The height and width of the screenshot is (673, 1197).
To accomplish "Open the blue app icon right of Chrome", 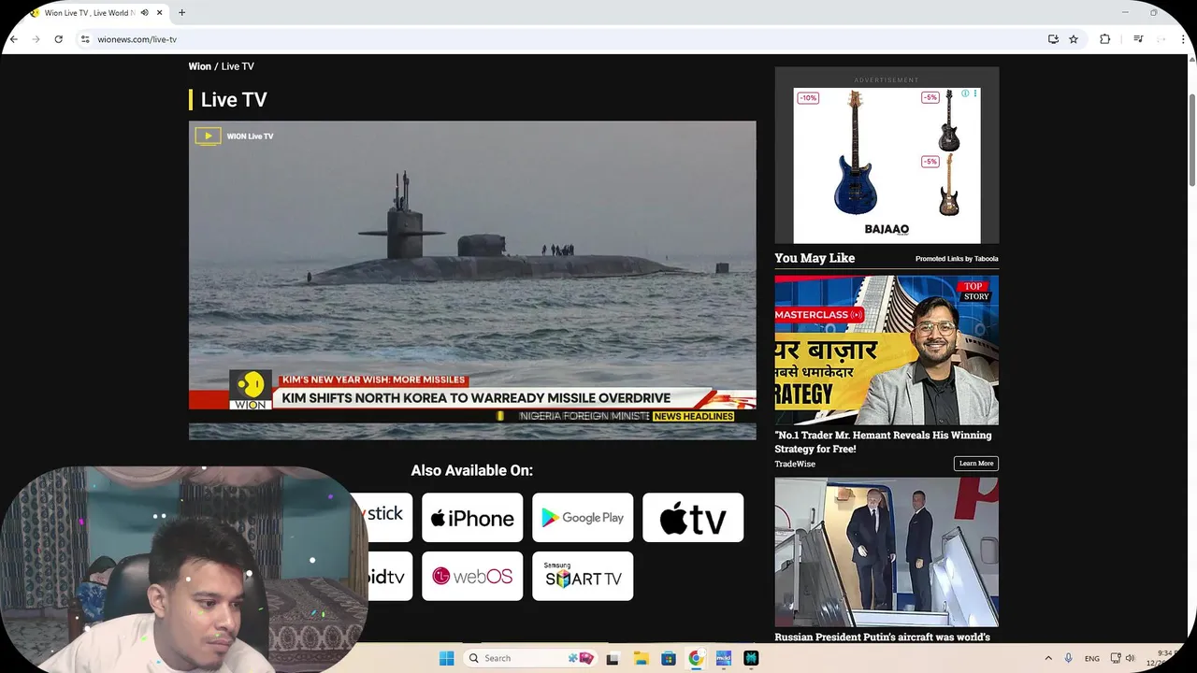I will click(x=723, y=658).
